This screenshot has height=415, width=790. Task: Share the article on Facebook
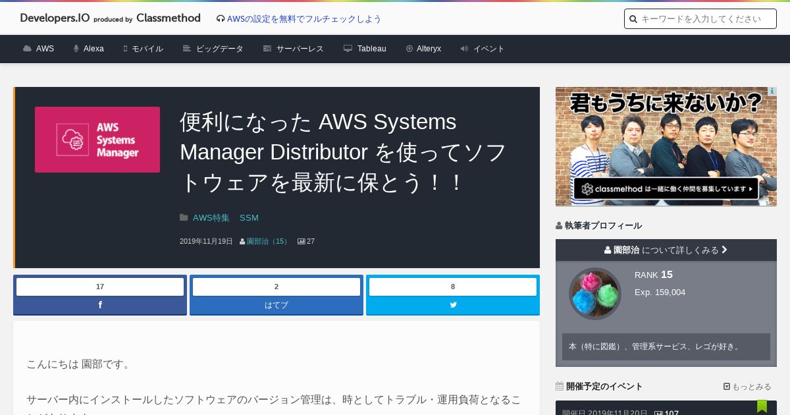100,305
